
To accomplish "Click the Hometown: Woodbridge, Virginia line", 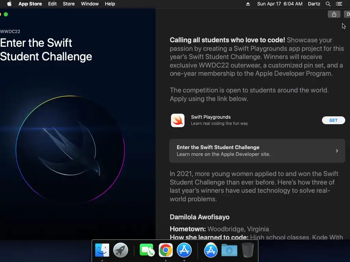I will pos(219,229).
